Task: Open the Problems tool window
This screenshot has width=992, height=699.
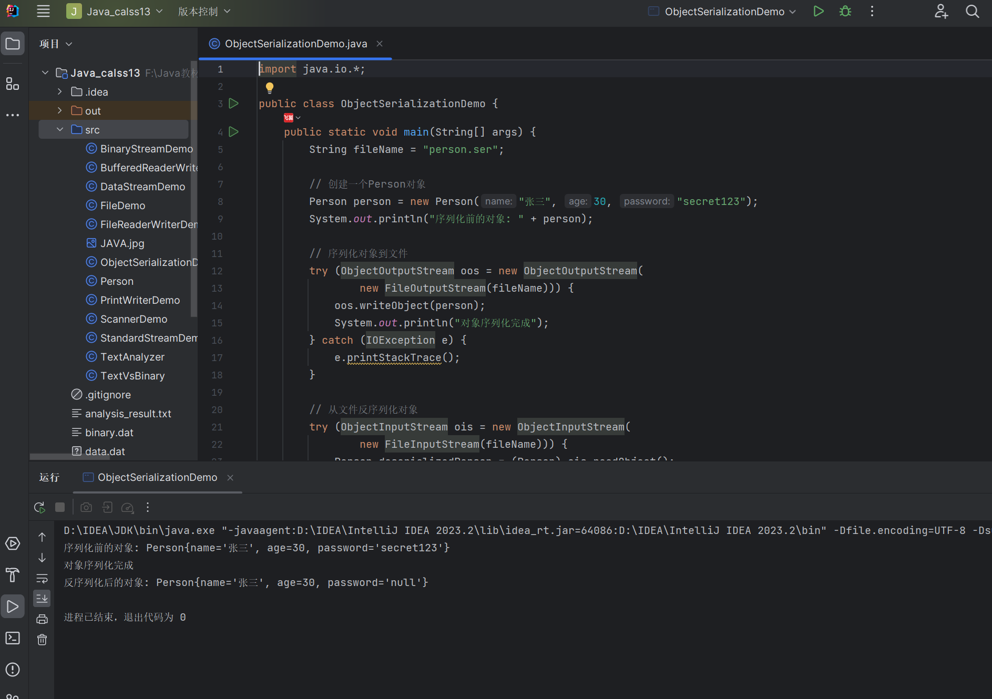Action: pos(13,670)
